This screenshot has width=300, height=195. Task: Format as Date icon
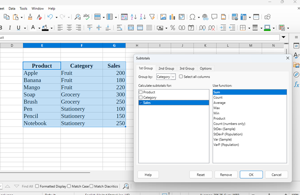(x=191, y=28)
